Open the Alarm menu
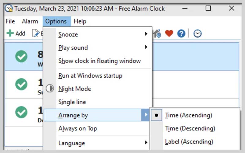Screen dimensions: 245x153 (30, 21)
